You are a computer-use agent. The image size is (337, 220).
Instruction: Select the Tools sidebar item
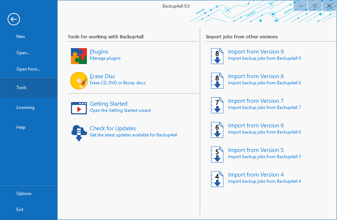click(x=29, y=88)
